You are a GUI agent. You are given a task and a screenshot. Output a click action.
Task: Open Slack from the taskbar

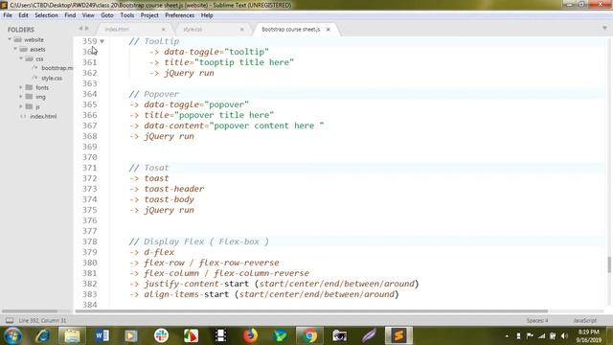point(161,335)
